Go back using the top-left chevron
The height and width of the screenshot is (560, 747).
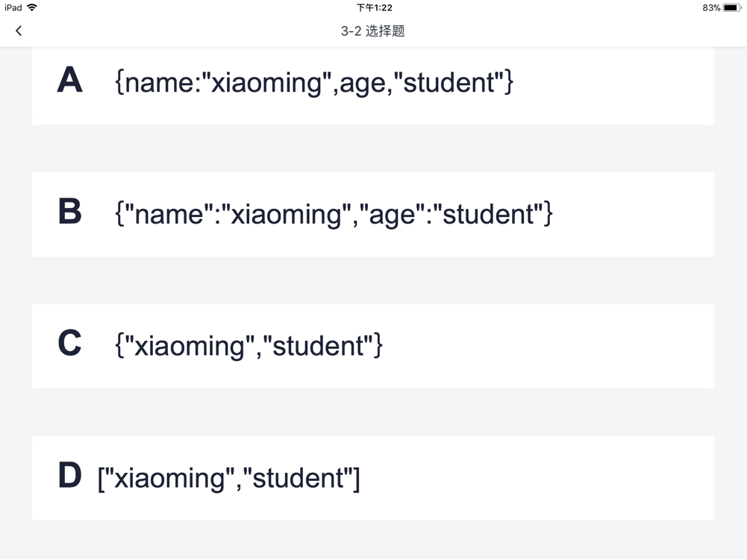19,31
